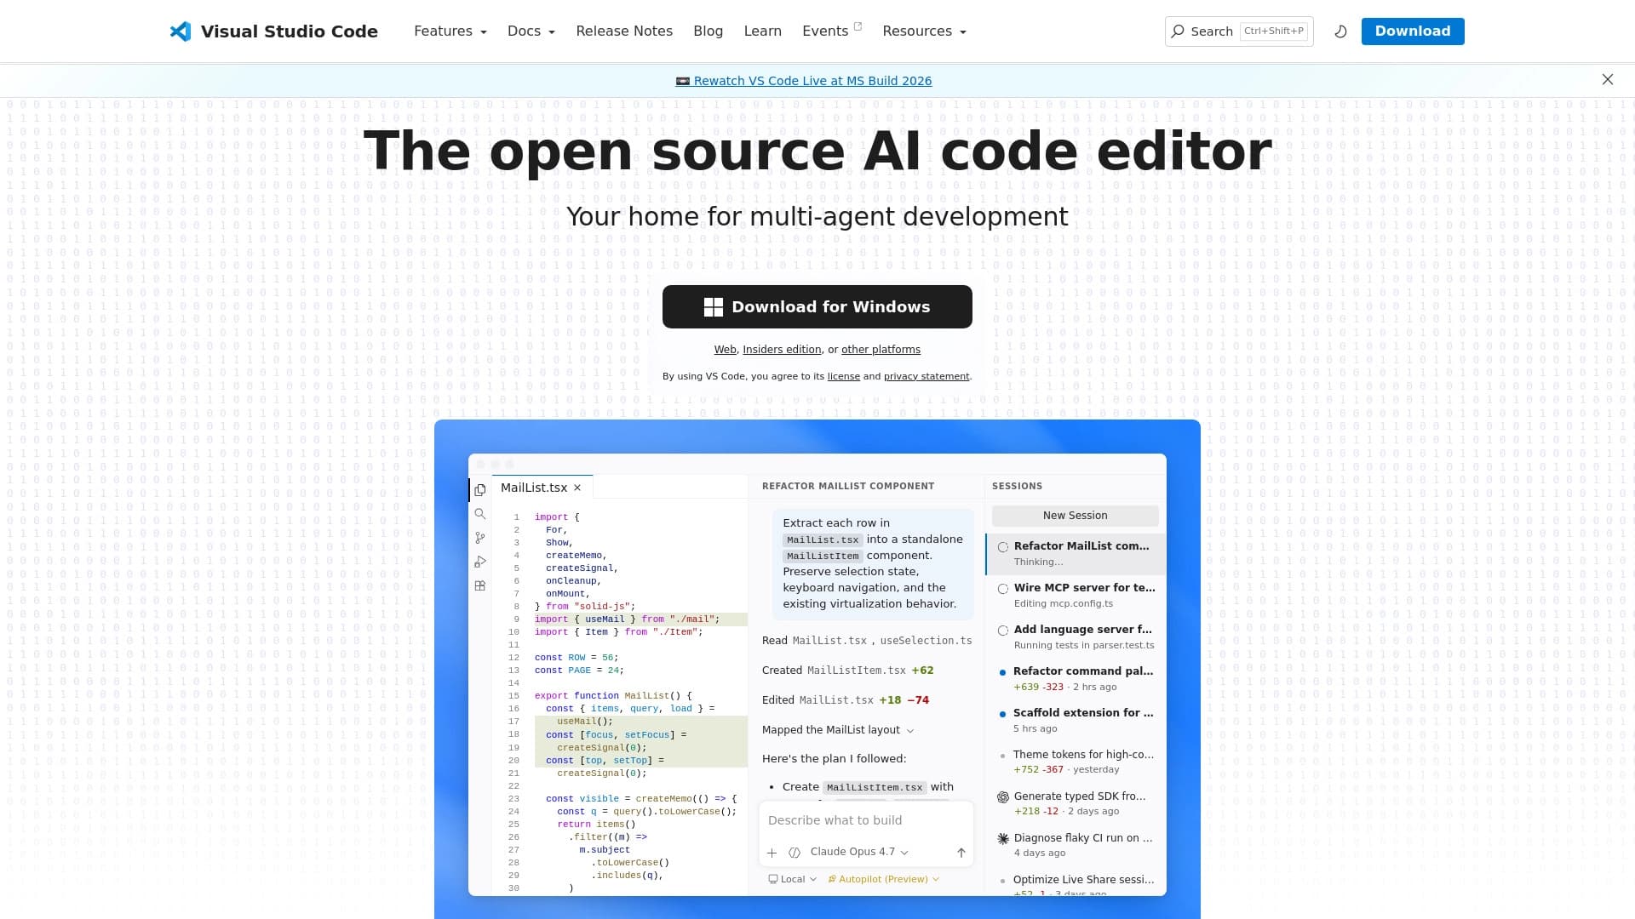
Task: Click the Describe what to build input
Action: pyautogui.click(x=866, y=820)
